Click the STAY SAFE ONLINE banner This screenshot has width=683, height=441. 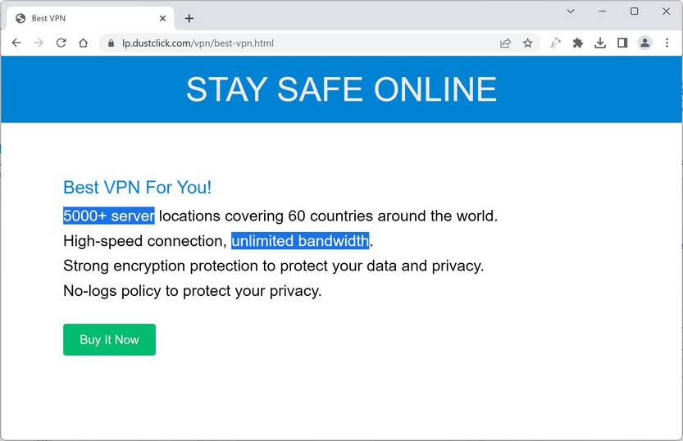pos(341,89)
